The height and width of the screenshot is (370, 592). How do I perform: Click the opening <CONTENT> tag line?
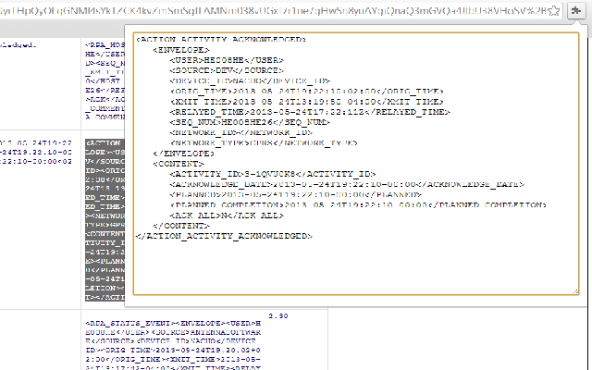(179, 164)
